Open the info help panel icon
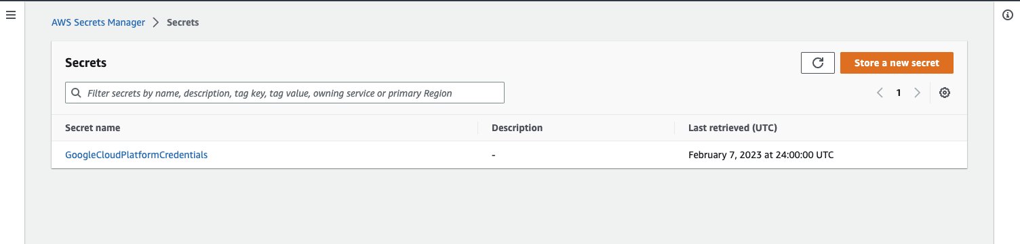Image resolution: width=1020 pixels, height=244 pixels. coord(1007,16)
